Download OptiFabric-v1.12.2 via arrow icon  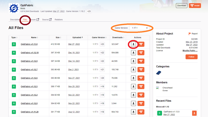point(133,95)
